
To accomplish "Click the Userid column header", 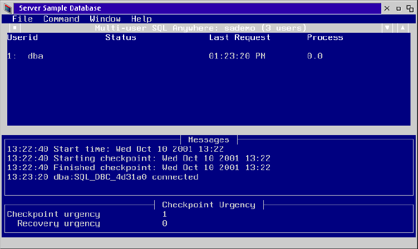I will [x=22, y=37].
